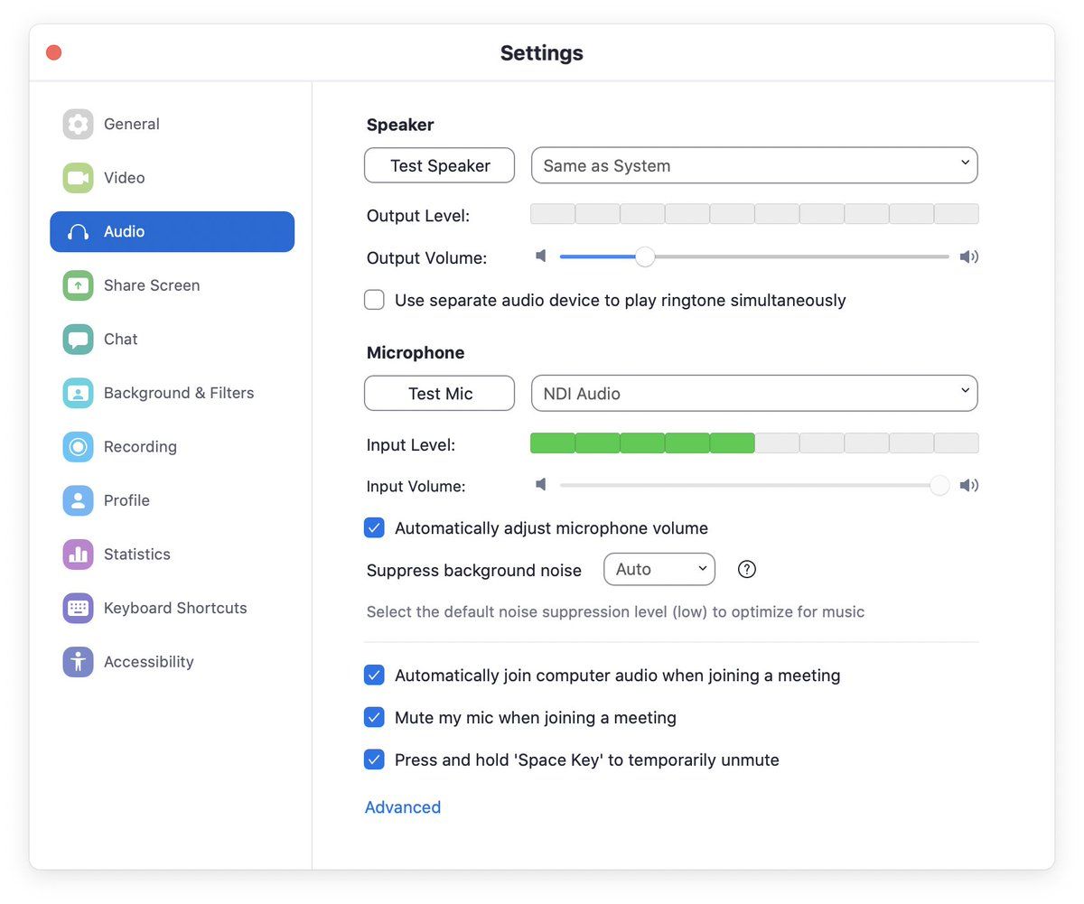Select the Share Screen sidebar icon
1084x904 pixels.
tap(78, 285)
